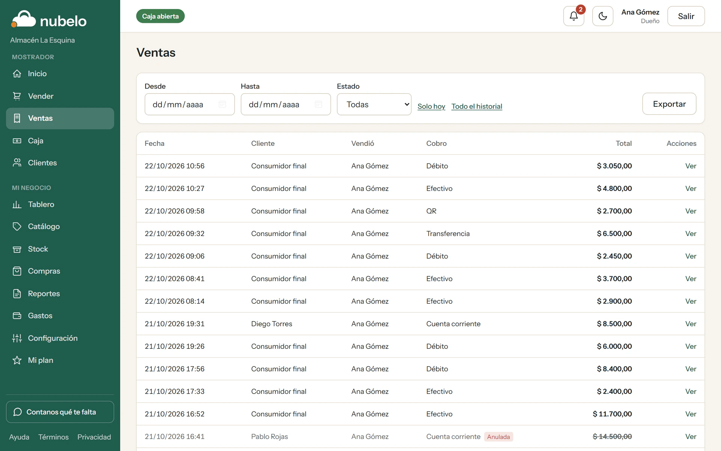Image resolution: width=721 pixels, height=451 pixels.
Task: Open Mi plan star icon
Action: 17,360
